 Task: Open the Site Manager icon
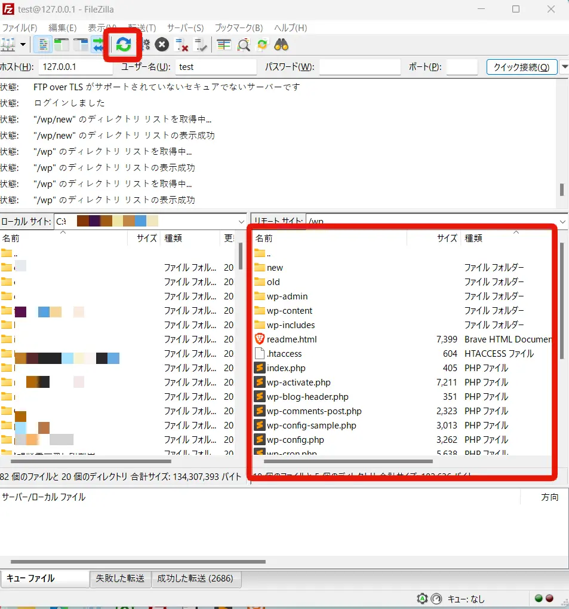coord(8,44)
